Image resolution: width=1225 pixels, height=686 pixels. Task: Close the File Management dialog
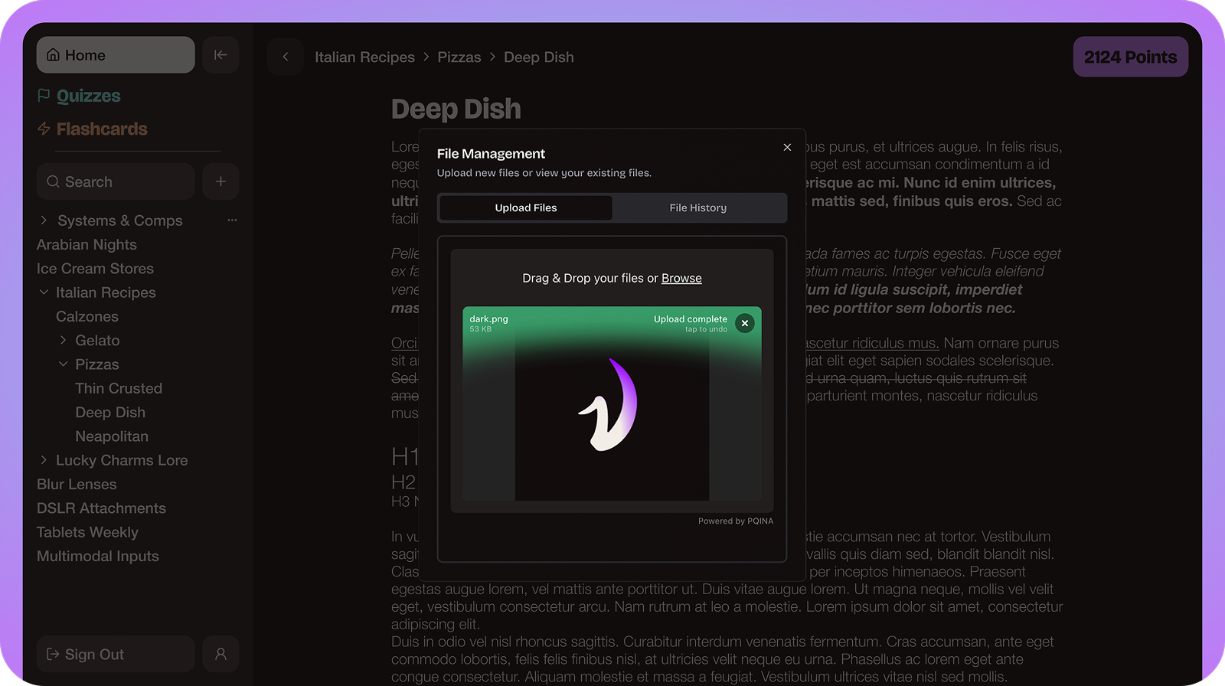point(787,147)
